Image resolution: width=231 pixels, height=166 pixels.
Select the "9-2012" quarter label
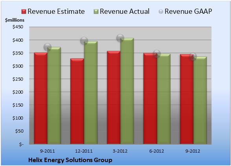pos(193,151)
